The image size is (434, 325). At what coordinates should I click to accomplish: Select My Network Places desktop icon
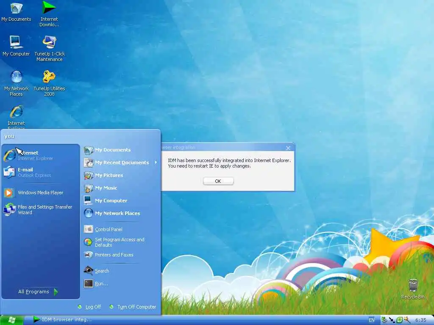[x=17, y=83]
